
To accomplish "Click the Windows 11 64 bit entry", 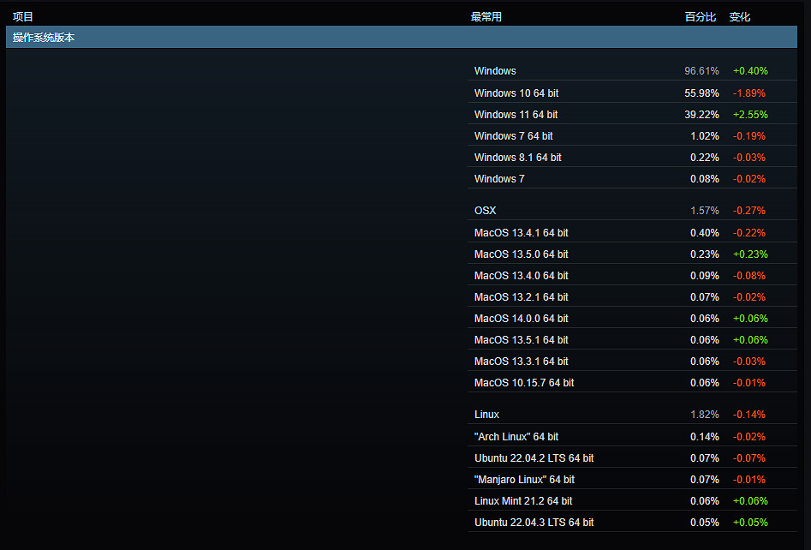I will (x=516, y=114).
